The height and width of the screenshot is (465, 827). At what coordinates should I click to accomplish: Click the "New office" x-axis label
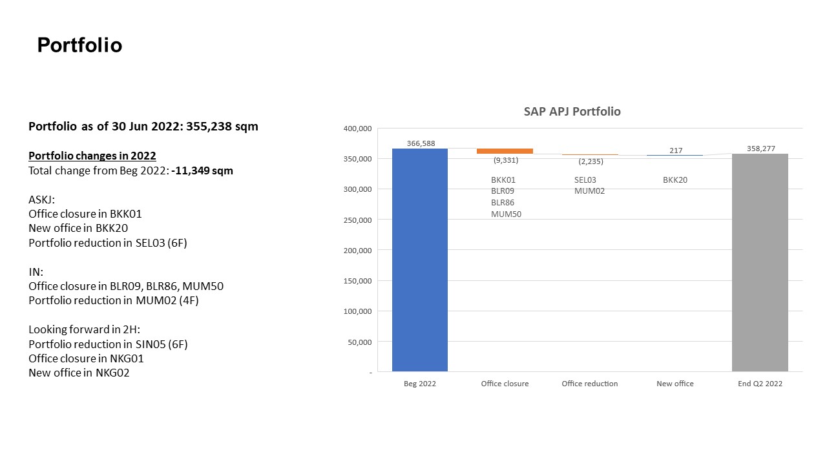coord(675,384)
